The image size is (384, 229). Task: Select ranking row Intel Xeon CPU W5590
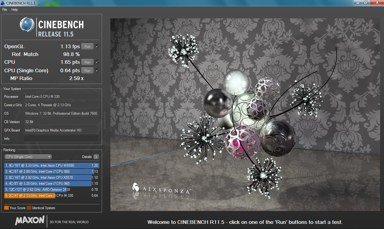(51, 166)
